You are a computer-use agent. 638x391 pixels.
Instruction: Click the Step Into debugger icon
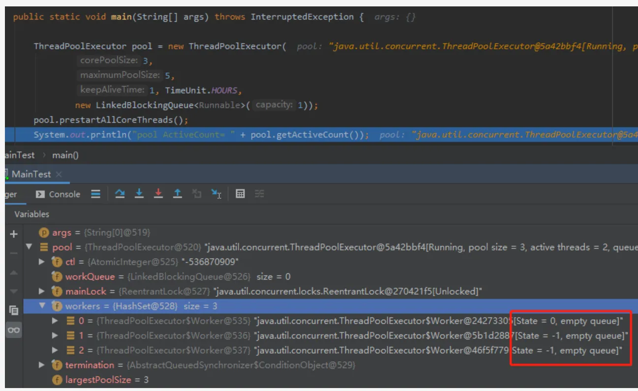point(139,194)
